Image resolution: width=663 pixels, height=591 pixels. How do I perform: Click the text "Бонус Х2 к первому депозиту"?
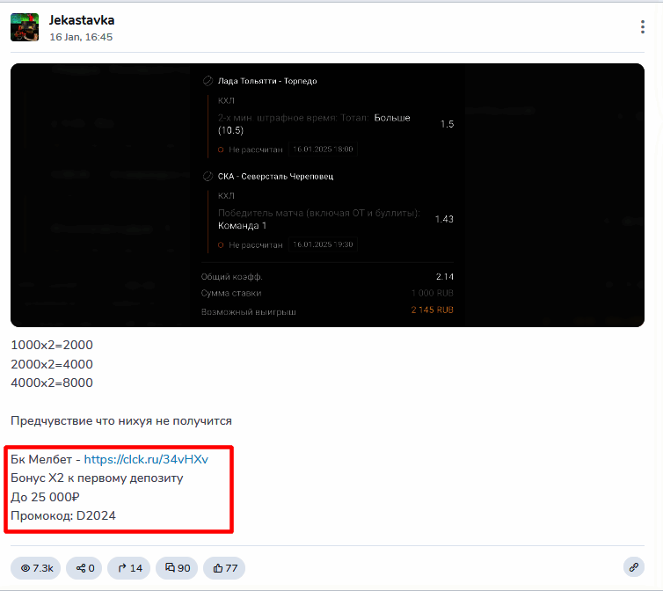coord(97,478)
